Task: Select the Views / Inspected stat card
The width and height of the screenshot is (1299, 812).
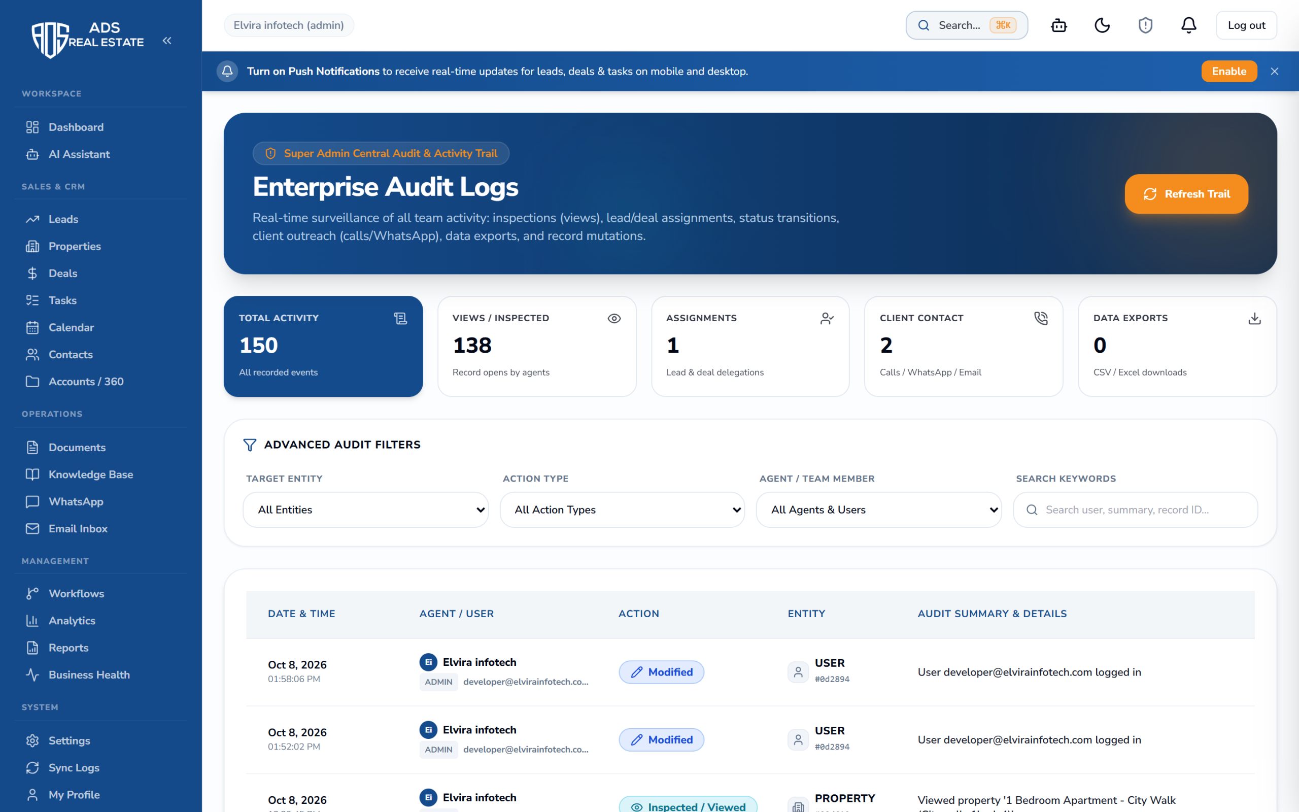Action: point(537,347)
